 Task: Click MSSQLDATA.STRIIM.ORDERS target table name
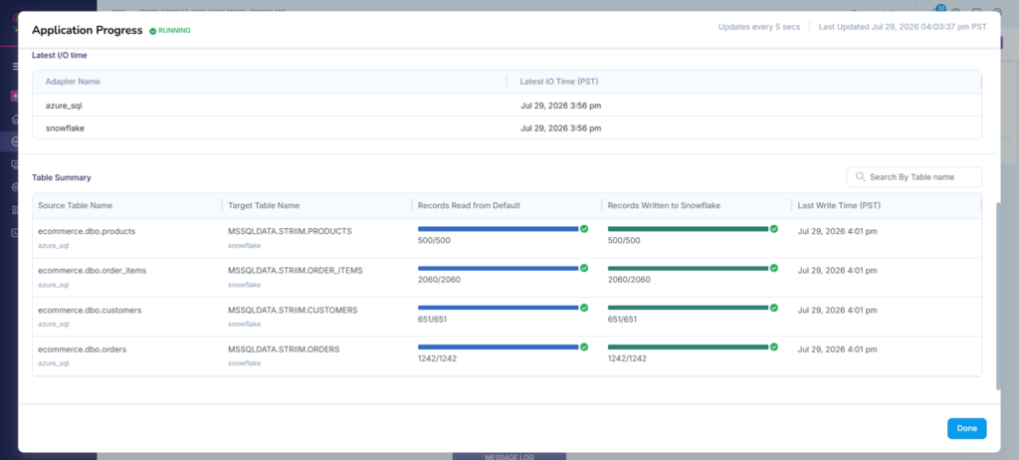[284, 348]
